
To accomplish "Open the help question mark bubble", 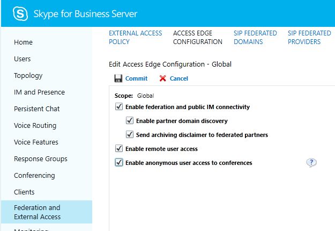I will point(311,163).
